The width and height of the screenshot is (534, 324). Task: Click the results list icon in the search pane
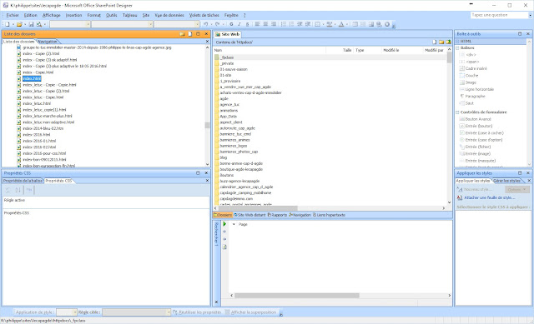[x=224, y=247]
